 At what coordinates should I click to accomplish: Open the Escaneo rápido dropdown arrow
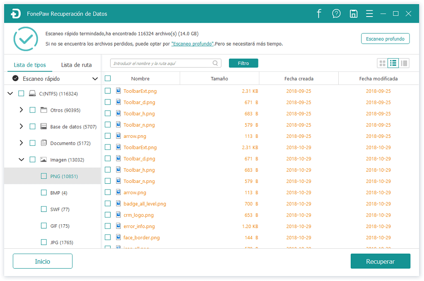click(95, 79)
